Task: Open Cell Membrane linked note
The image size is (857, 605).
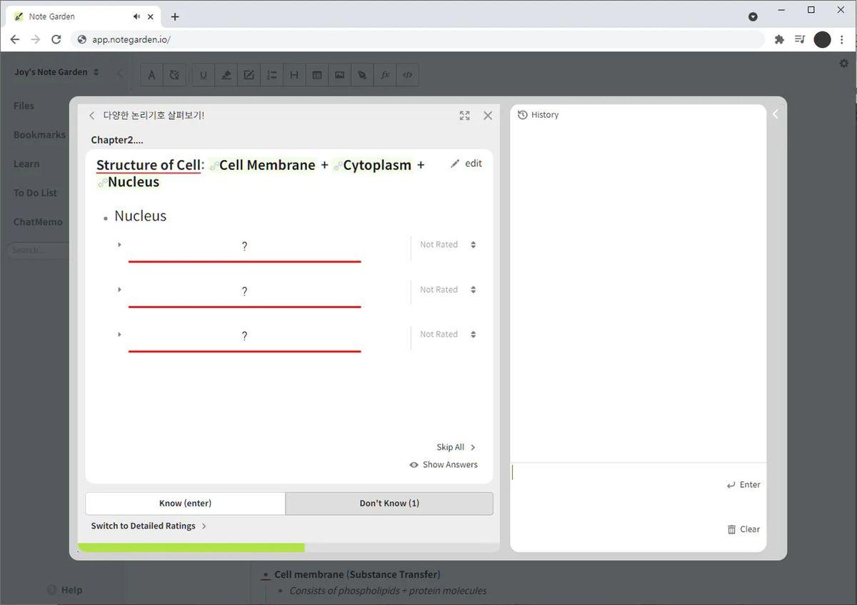Action: 262,165
